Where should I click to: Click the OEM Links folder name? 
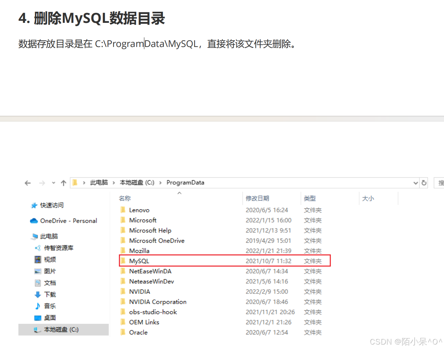pos(144,322)
